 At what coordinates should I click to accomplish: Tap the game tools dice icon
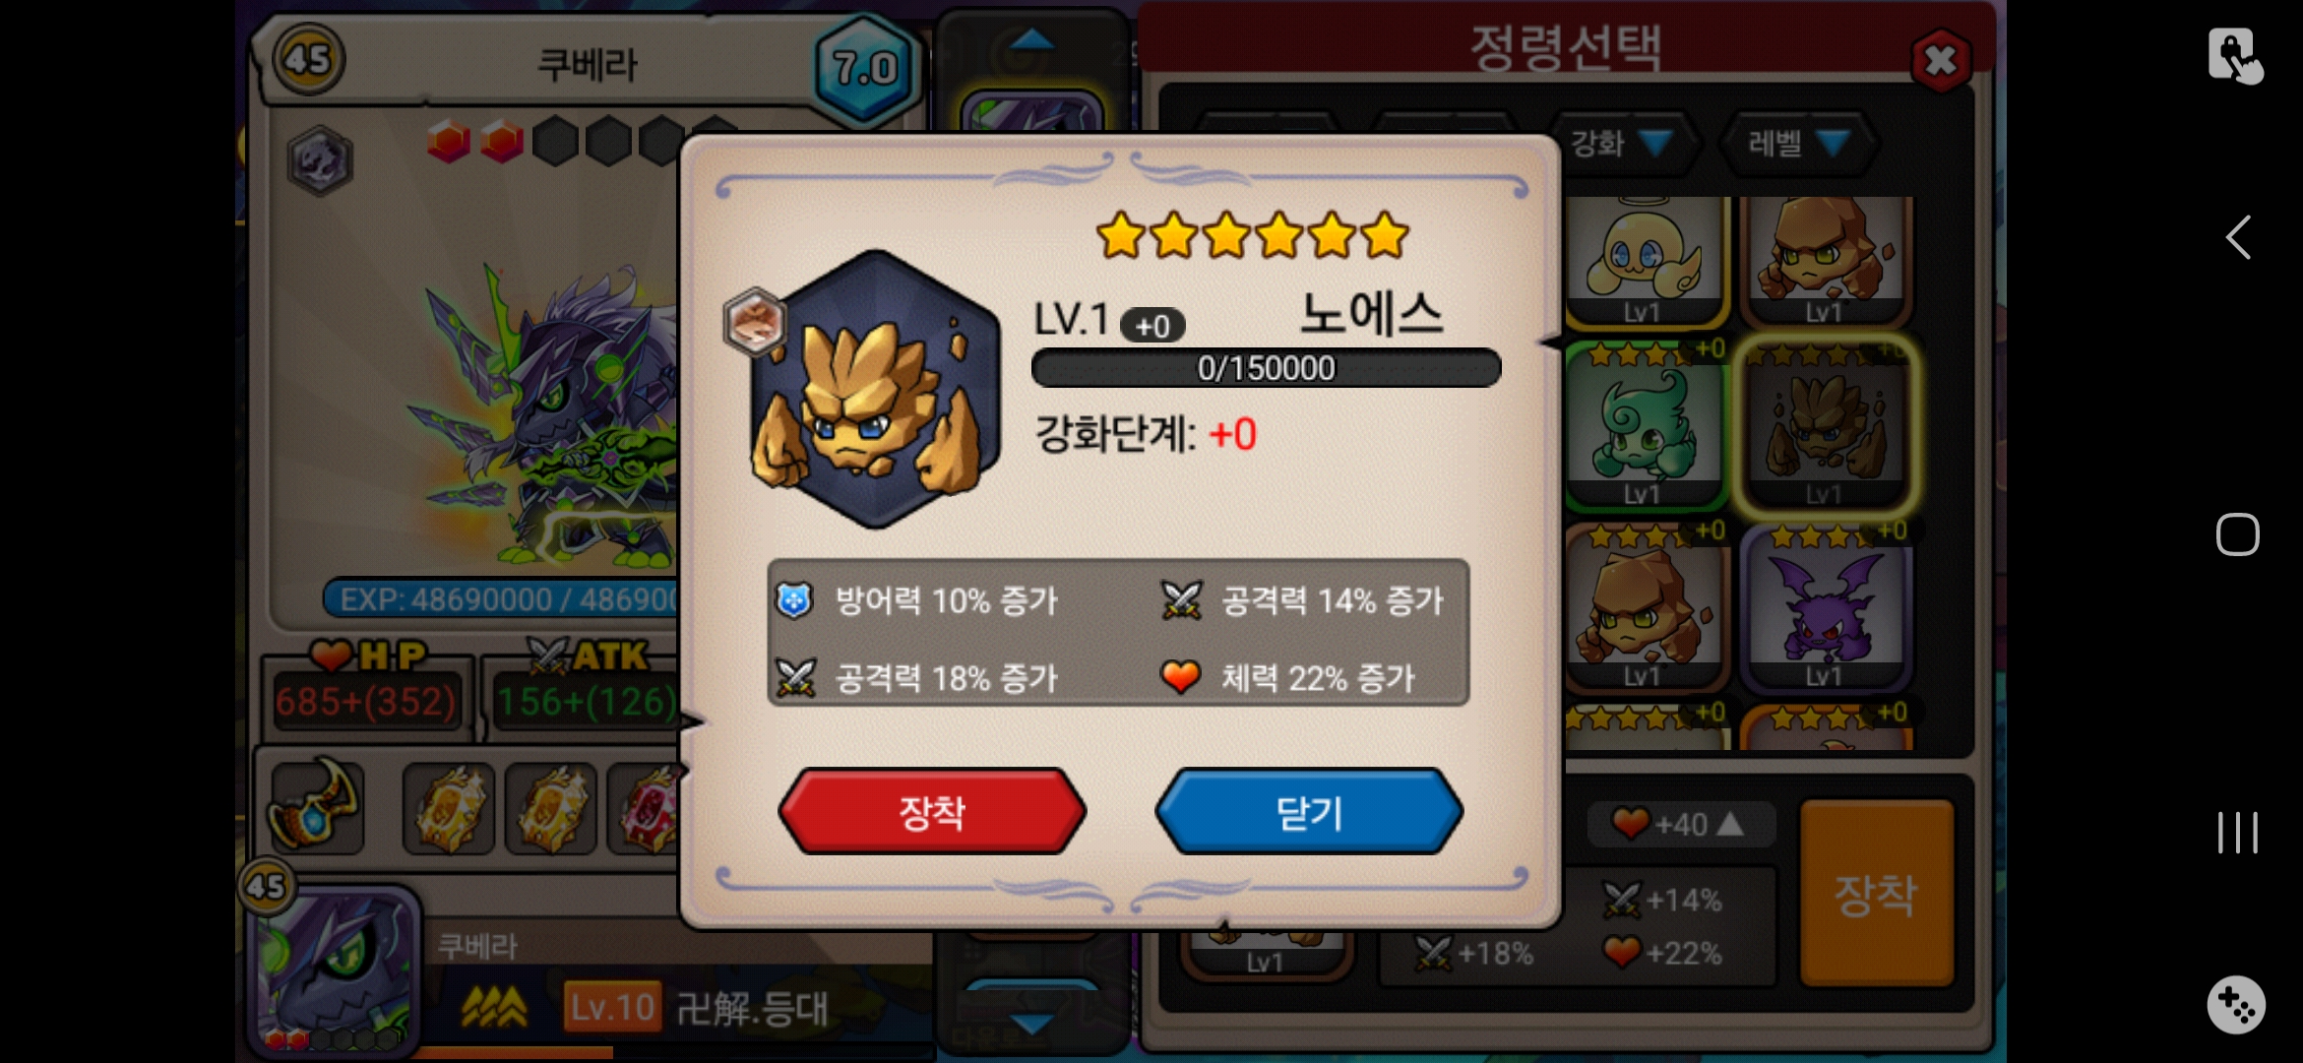(2236, 1005)
